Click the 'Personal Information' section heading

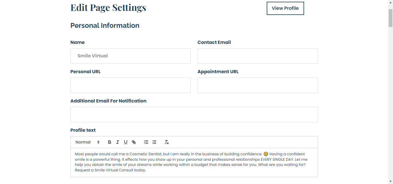click(x=105, y=26)
